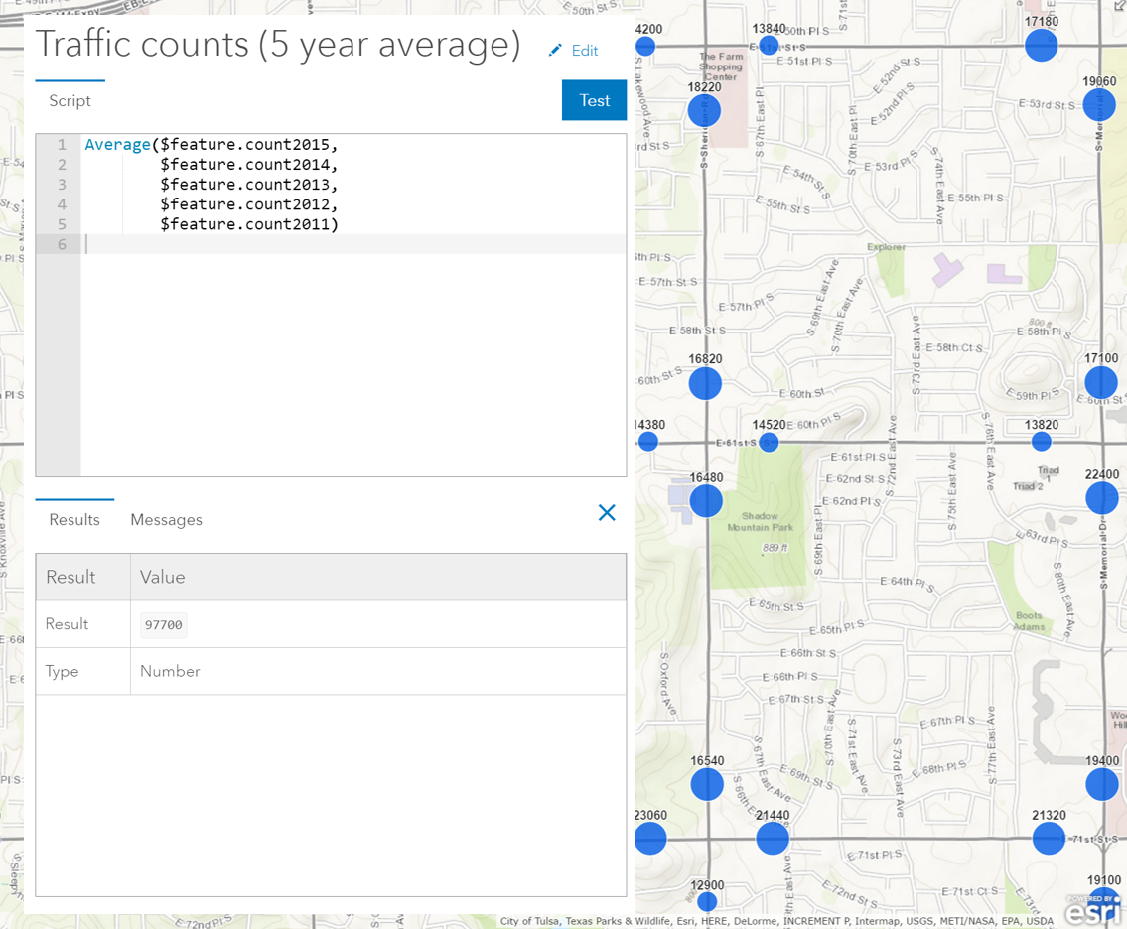Click the traffic point labeled 13820
The image size is (1127, 929).
click(1041, 442)
